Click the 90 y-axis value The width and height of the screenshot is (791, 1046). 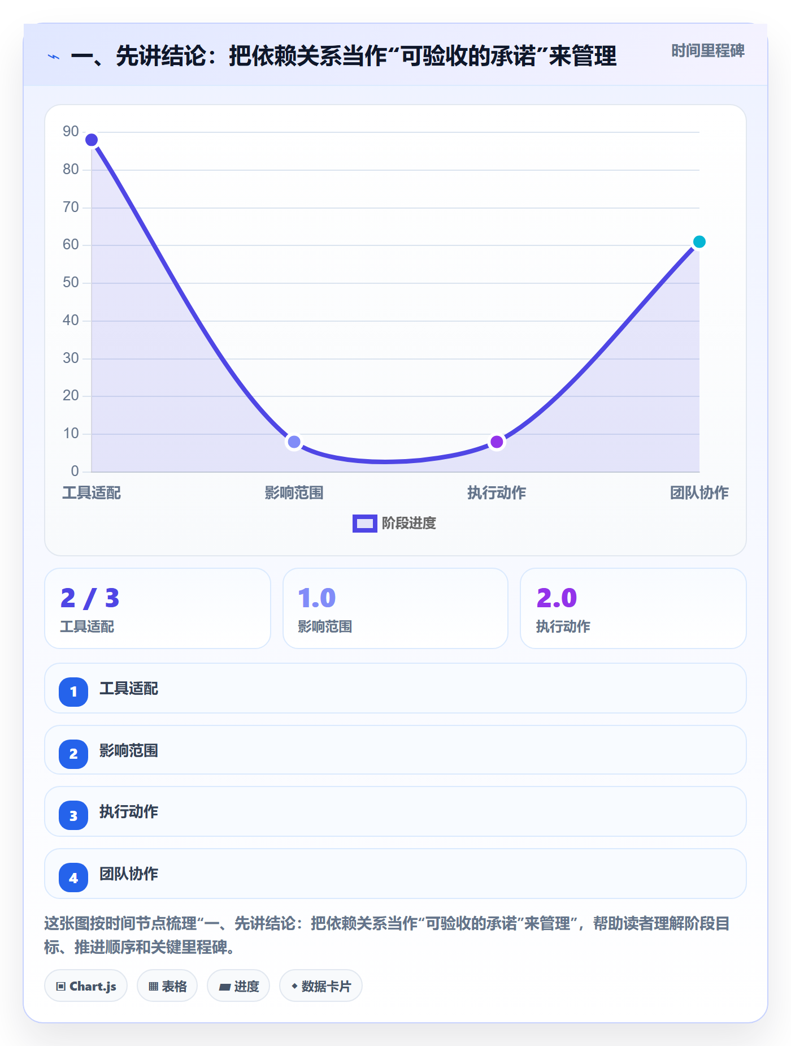click(71, 132)
